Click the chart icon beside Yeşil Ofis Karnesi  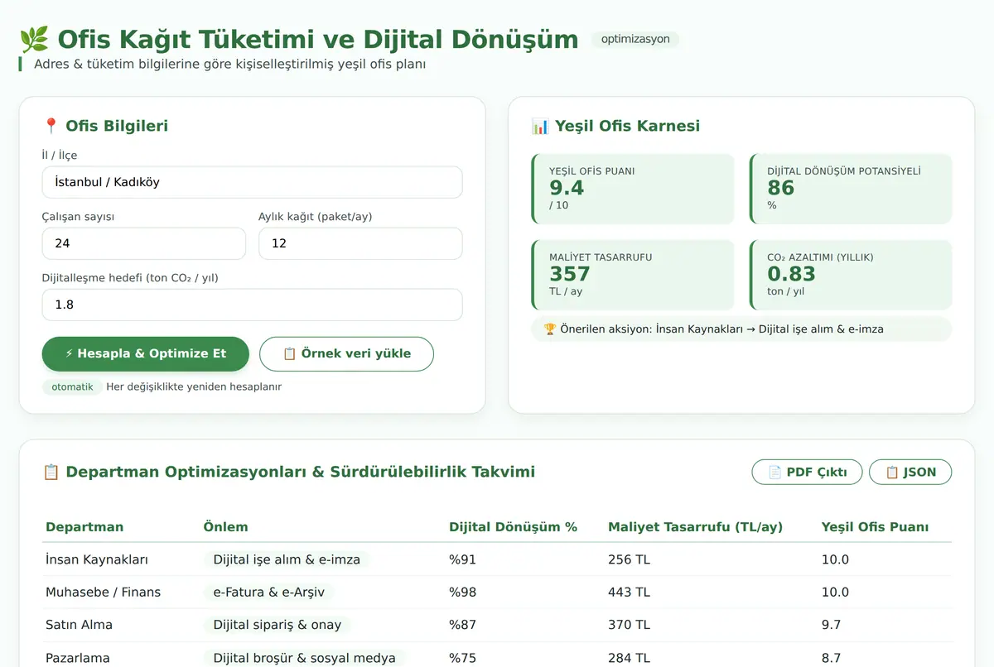pyautogui.click(x=540, y=126)
